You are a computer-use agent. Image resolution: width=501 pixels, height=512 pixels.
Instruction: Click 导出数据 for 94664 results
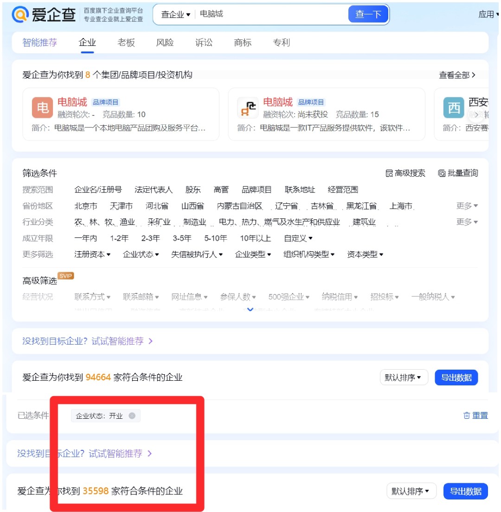[456, 378]
